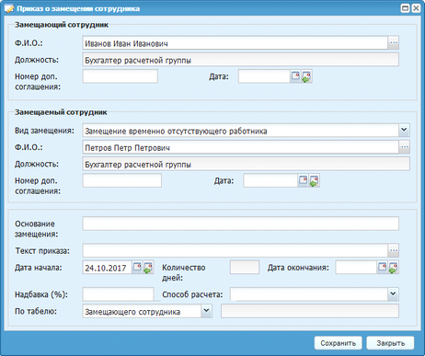This screenshot has width=425, height=356.
Task: Click the Основание замещения input field
Action: 241,224
